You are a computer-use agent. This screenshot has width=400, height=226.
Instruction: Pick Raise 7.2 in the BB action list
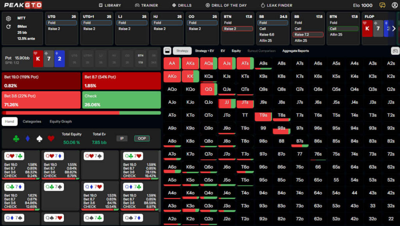click(308, 35)
